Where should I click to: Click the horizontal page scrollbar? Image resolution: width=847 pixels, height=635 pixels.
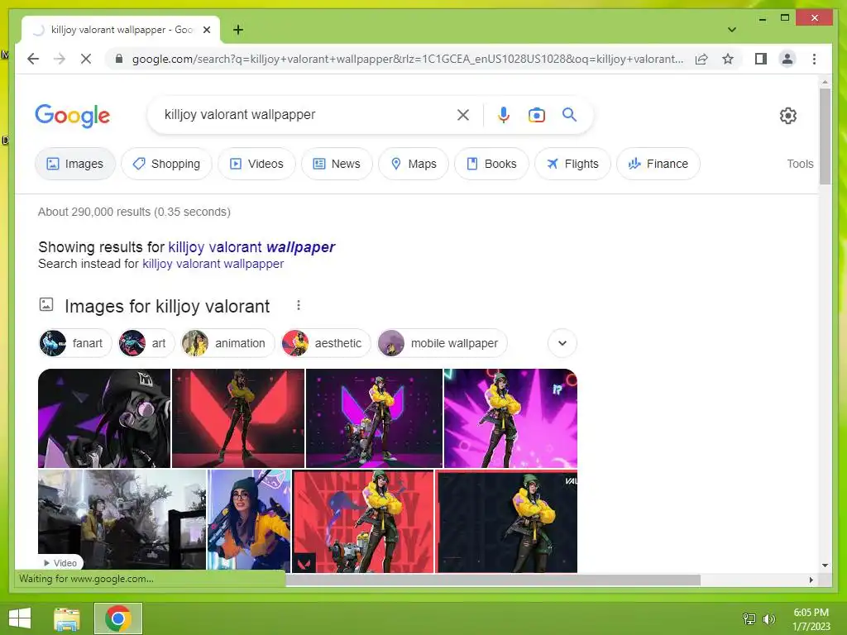(x=493, y=580)
